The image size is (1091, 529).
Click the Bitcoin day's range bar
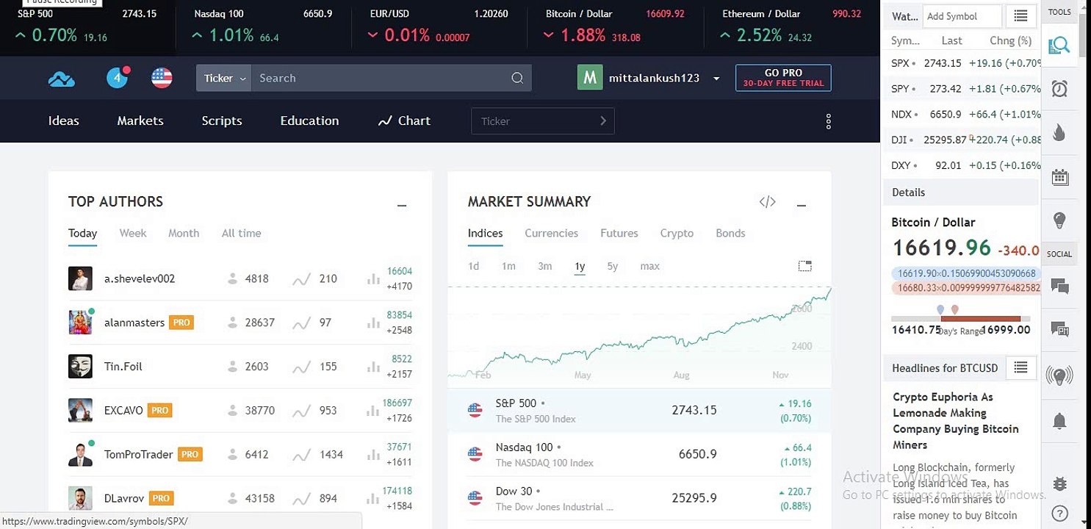coord(960,318)
